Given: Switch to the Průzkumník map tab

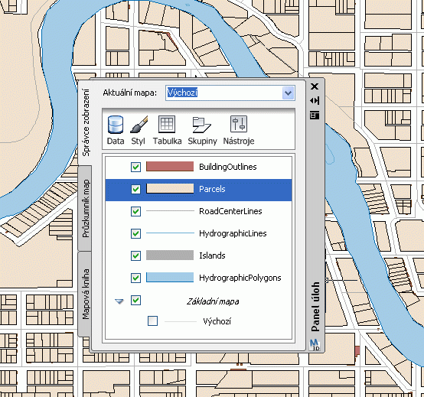Looking at the screenshot, I should [85, 209].
